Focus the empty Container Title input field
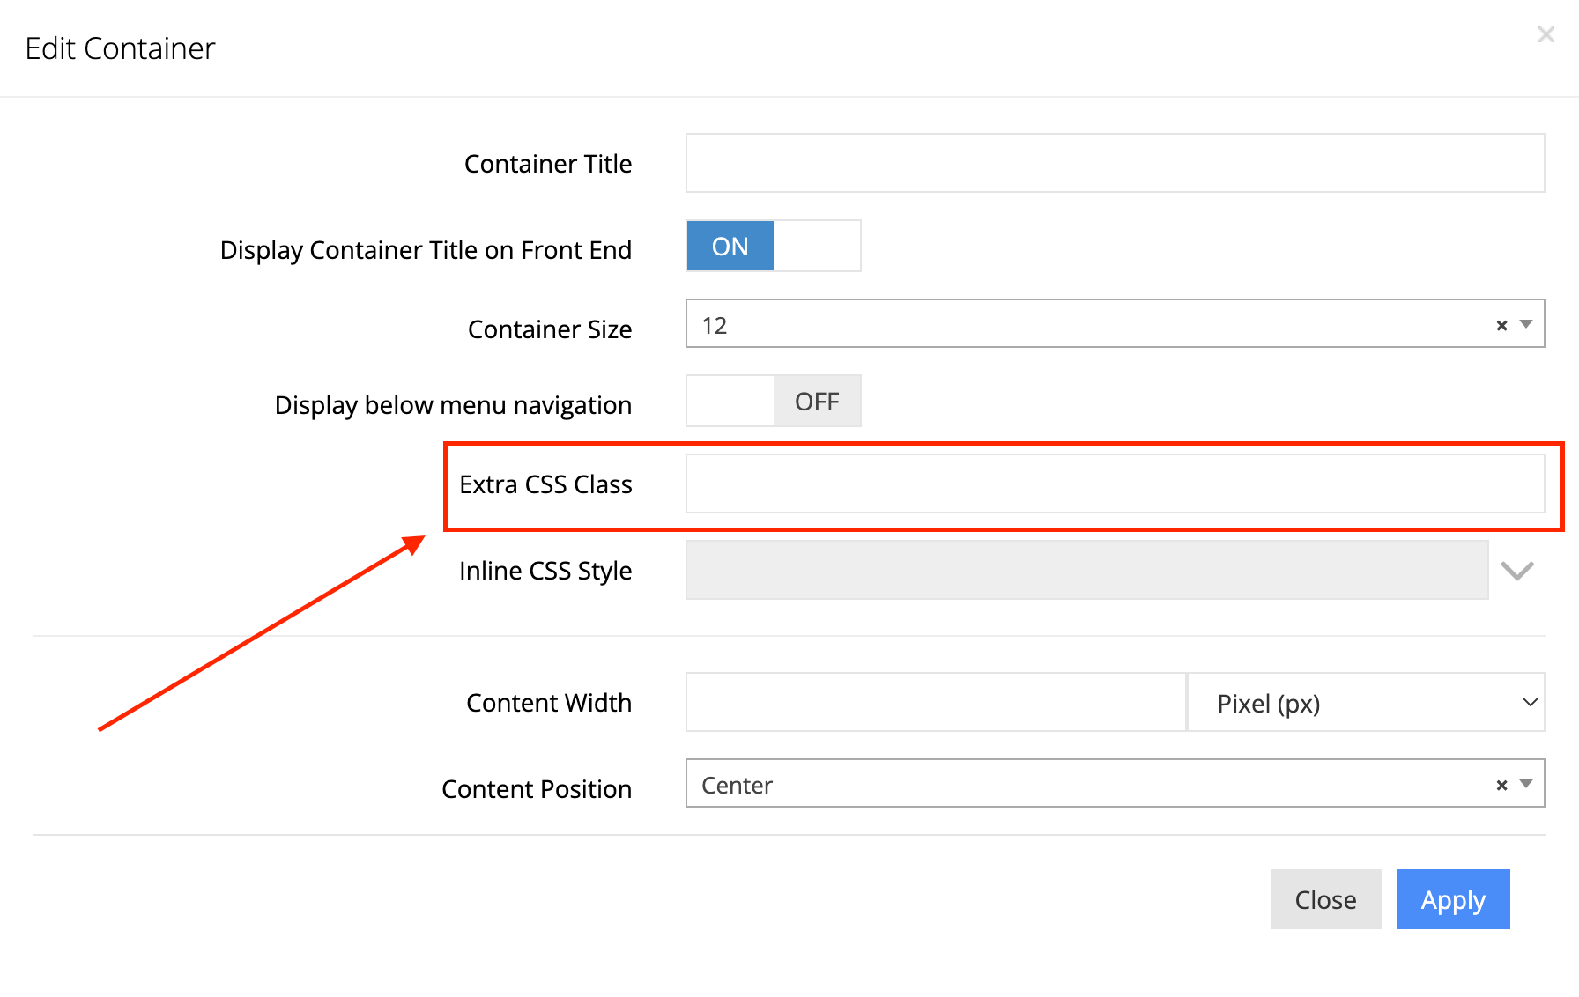 click(x=1115, y=163)
